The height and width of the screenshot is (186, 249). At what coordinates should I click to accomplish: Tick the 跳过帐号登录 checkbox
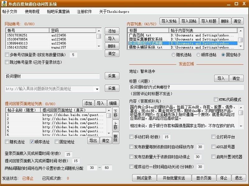click(7, 62)
